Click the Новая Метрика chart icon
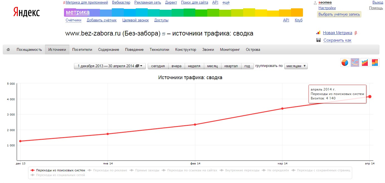Screen dimensions: 385x183 click(319, 33)
